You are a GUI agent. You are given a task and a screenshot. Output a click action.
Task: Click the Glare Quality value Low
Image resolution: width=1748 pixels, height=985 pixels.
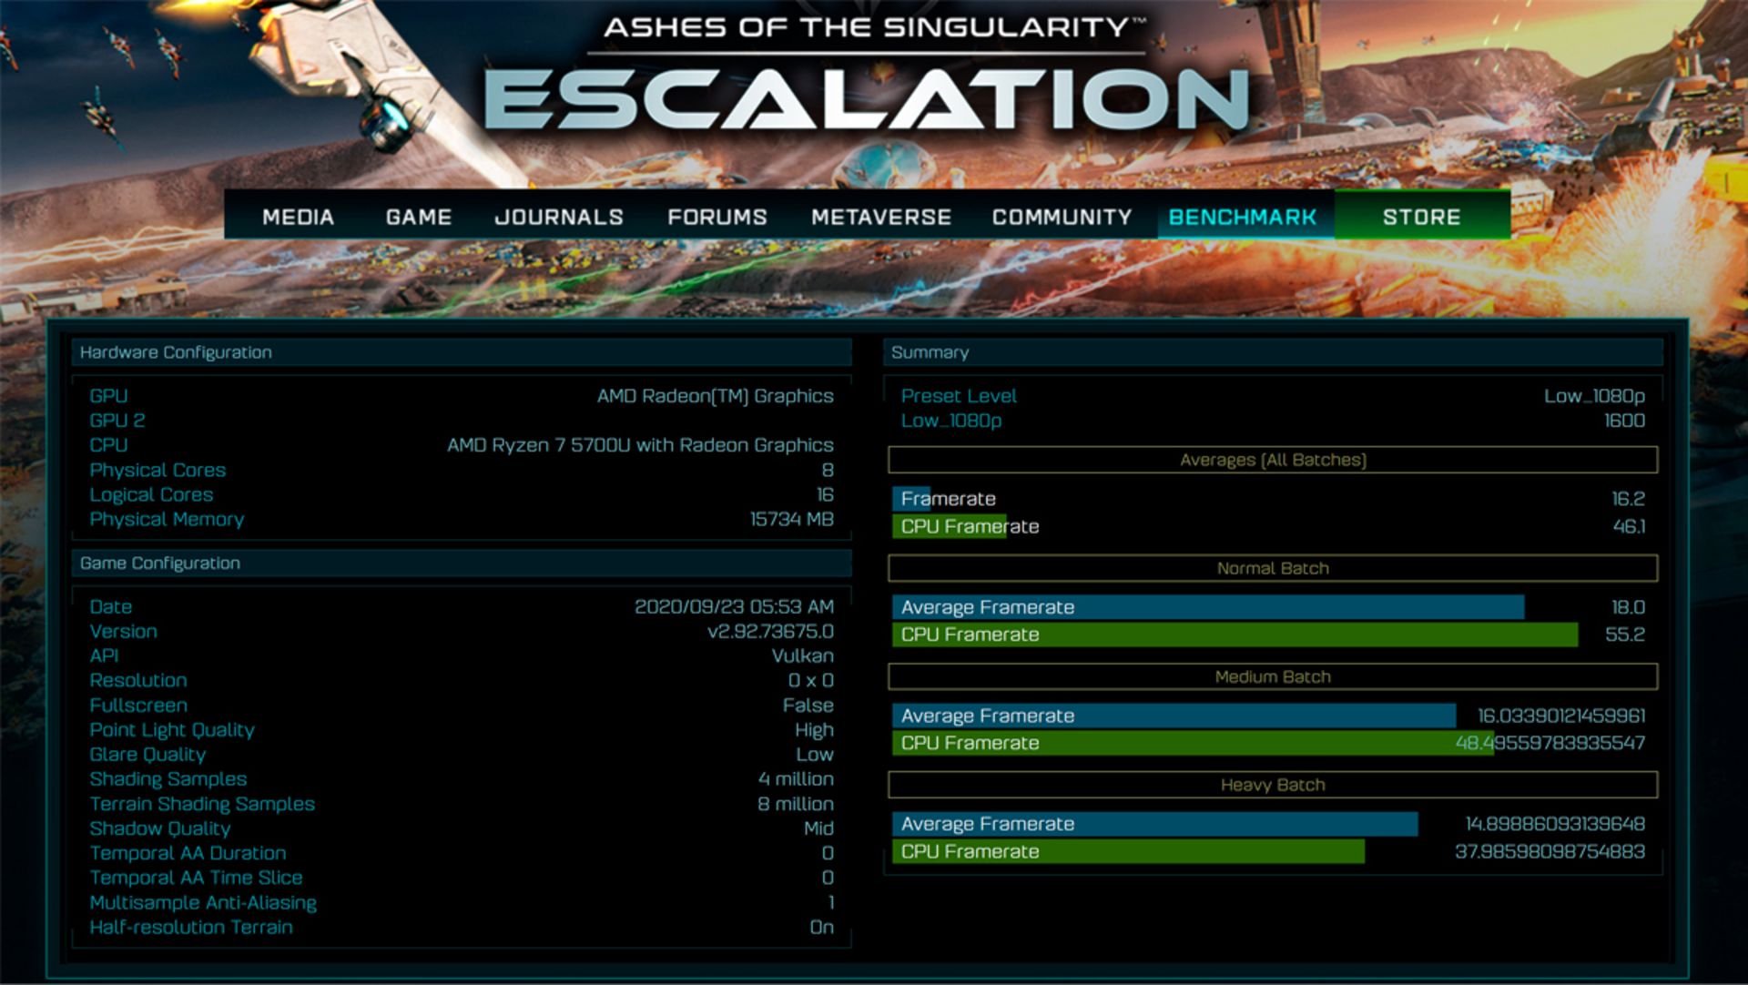point(814,755)
